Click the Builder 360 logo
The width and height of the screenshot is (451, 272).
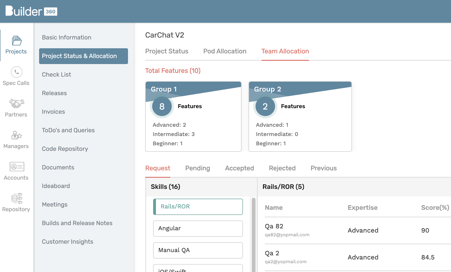pos(31,11)
